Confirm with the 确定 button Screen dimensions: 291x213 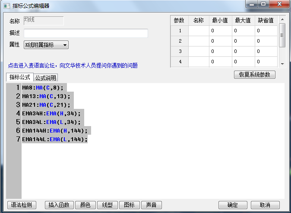click(233, 205)
